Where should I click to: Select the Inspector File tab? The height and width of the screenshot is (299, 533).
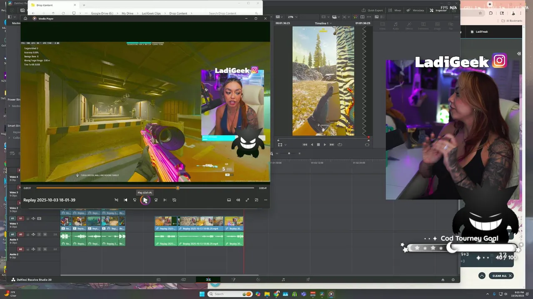451,26
